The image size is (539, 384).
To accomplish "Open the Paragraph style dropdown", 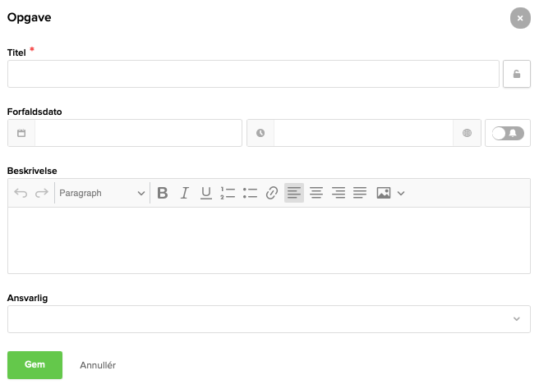I will [x=102, y=193].
